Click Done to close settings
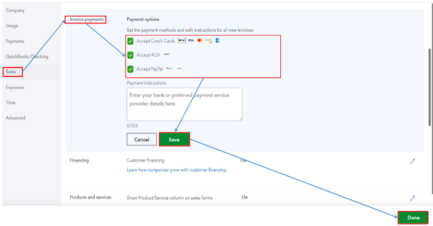 click(413, 218)
